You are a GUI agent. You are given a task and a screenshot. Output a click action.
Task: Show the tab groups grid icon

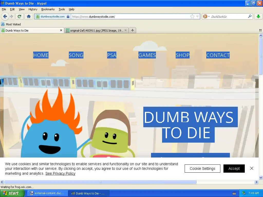click(x=260, y=30)
